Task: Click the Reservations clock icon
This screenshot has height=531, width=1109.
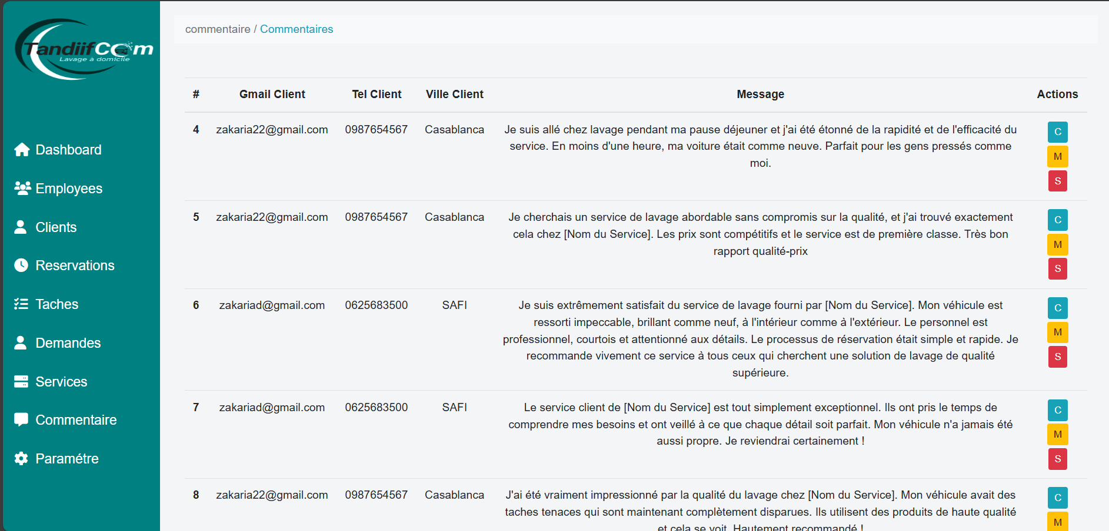Action: click(x=21, y=265)
